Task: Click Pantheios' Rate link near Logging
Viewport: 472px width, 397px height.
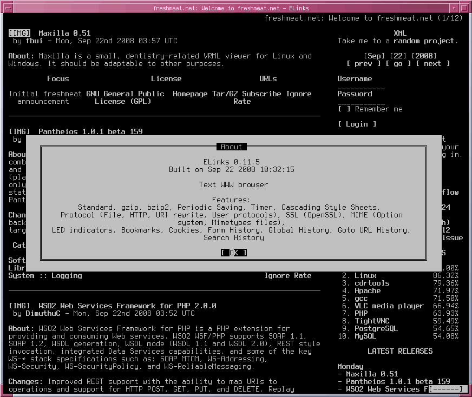Action: tap(303, 275)
